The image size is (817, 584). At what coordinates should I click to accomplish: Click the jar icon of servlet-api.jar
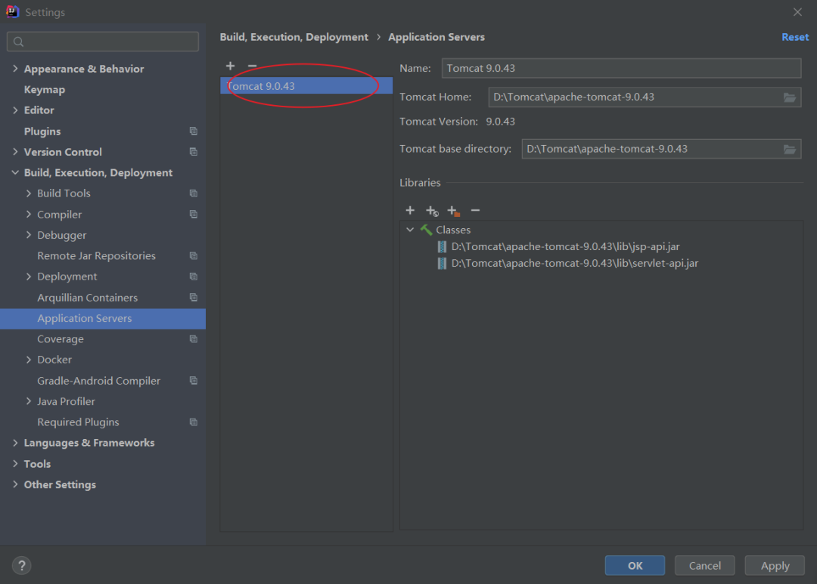442,264
